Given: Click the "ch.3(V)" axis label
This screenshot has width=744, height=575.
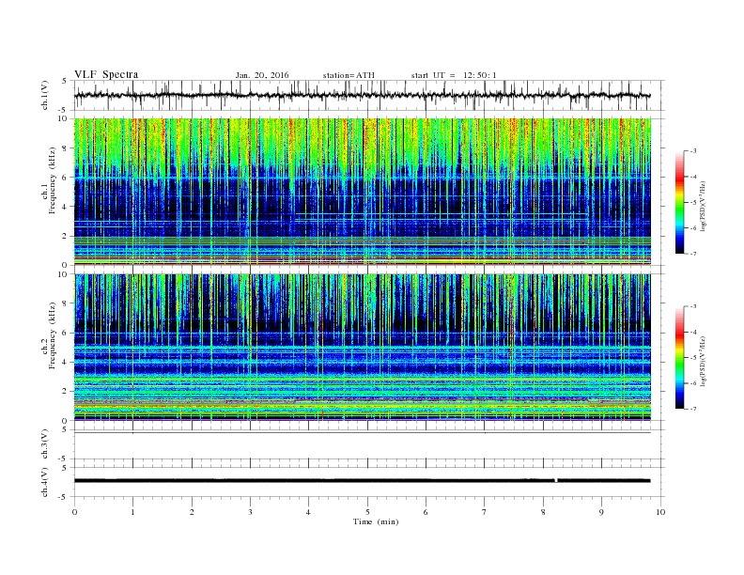Looking at the screenshot, I should point(45,444).
